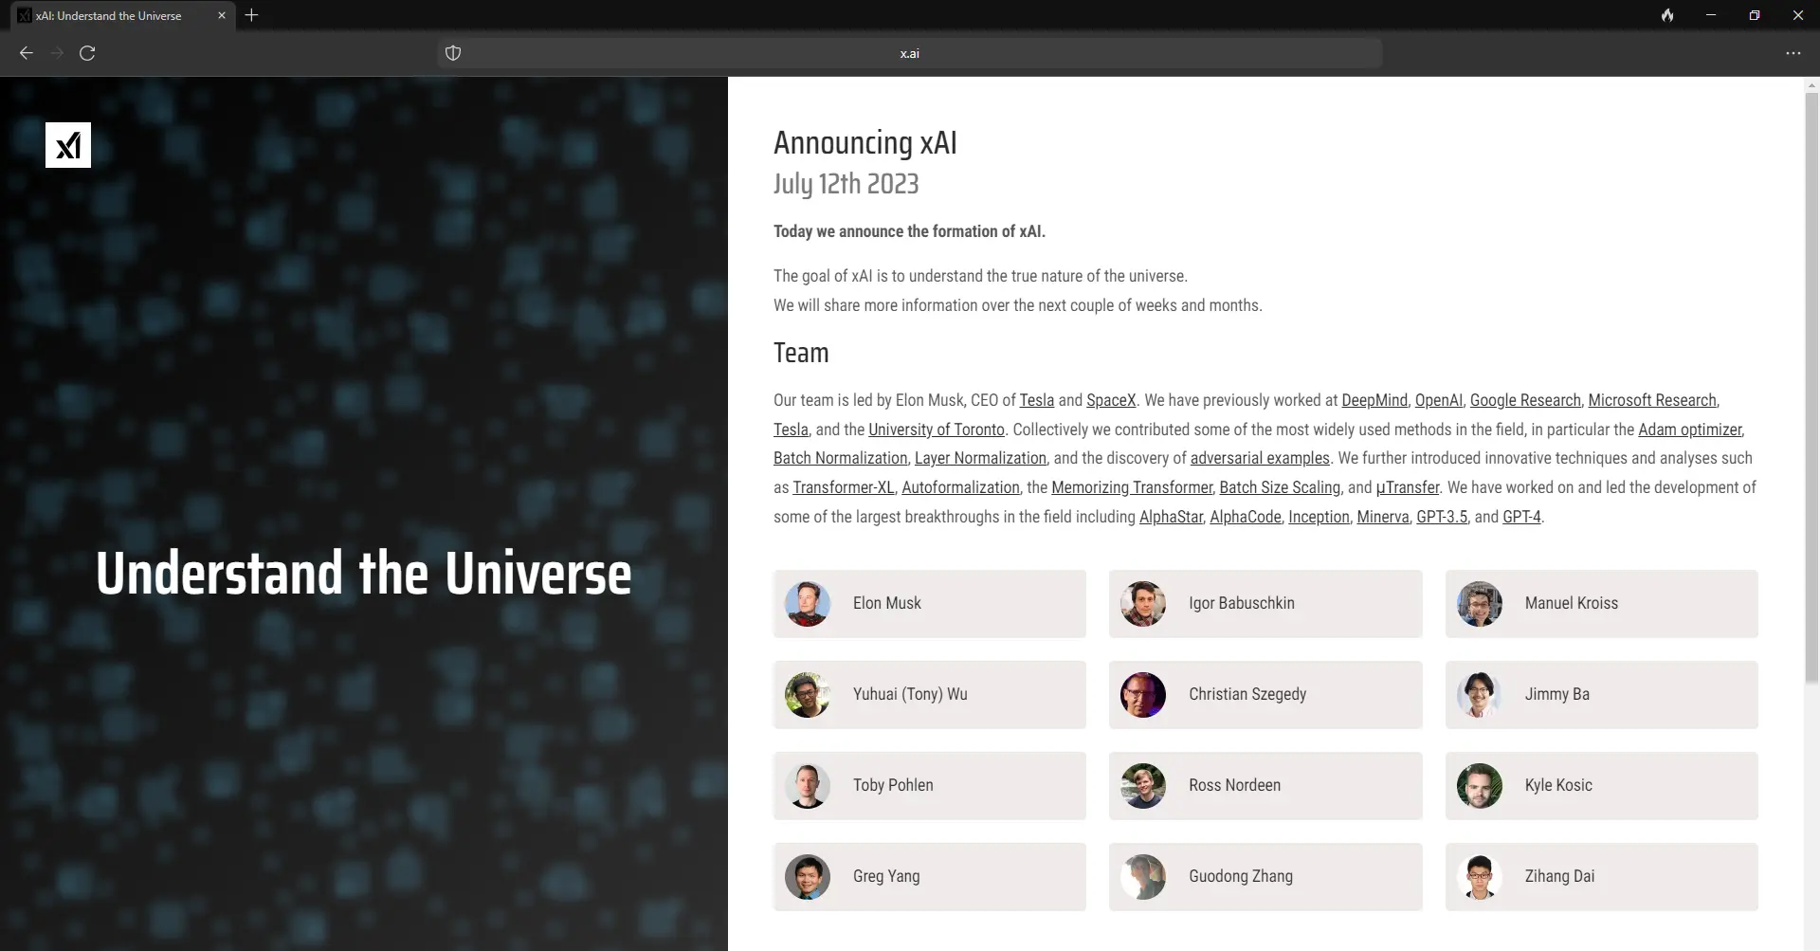Restore down the browser window

1754,15
